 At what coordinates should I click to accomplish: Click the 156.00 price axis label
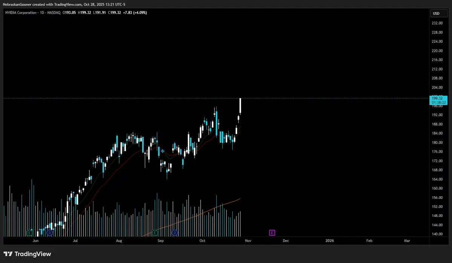[x=437, y=198]
